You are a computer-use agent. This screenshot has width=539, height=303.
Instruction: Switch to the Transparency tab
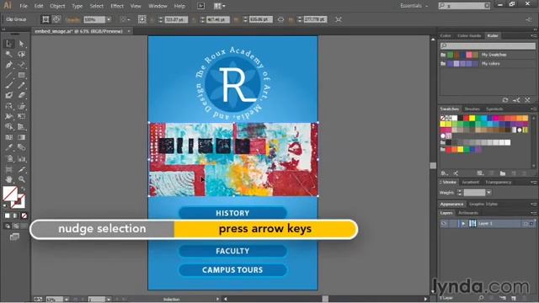tap(499, 182)
